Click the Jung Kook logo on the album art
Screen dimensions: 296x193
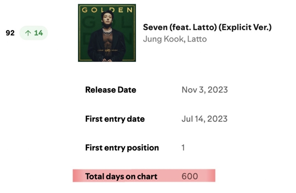(x=107, y=50)
